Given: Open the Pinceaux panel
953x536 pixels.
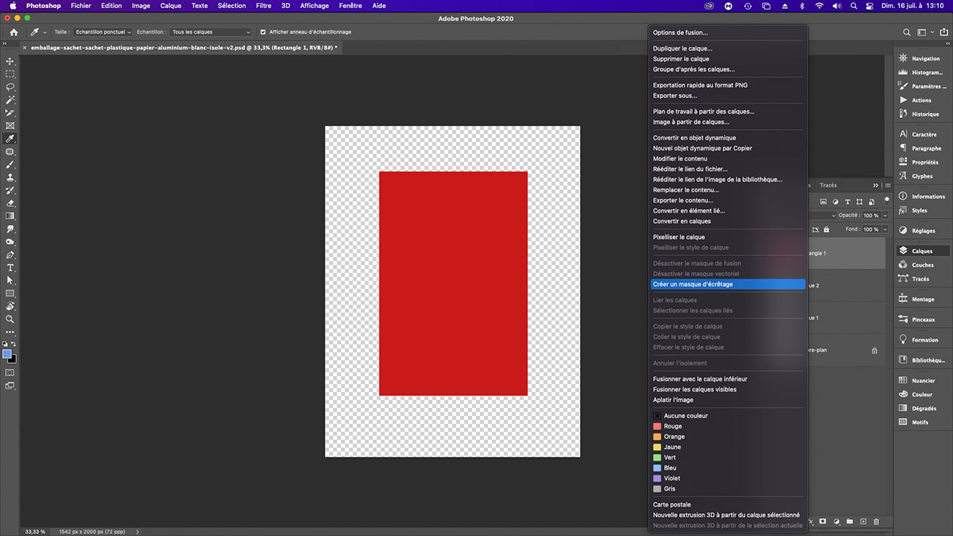Looking at the screenshot, I should pos(923,320).
